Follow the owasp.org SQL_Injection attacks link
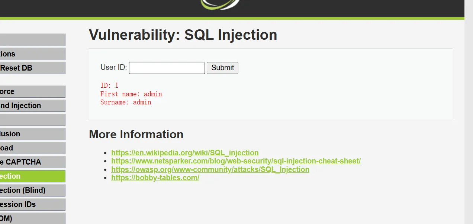This screenshot has width=473, height=224. coord(210,169)
